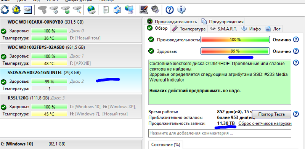Click WD10EARX health 100 % bar
This screenshot has height=149, width=305.
click(49, 31)
